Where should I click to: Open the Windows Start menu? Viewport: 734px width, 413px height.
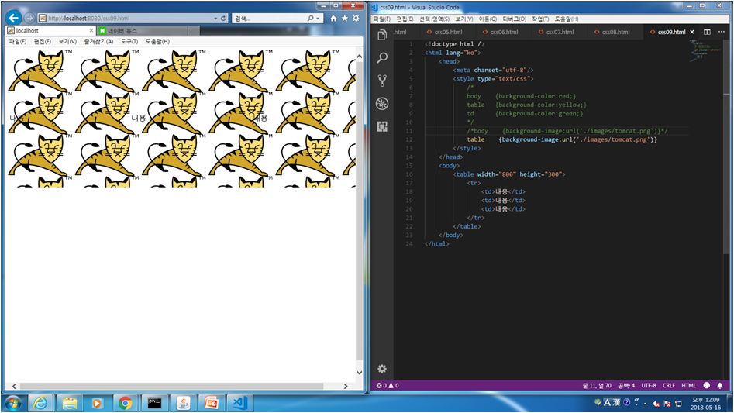click(x=12, y=403)
